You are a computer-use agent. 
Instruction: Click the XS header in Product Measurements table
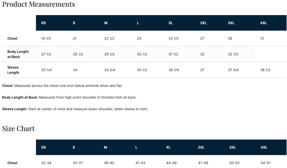point(43,23)
